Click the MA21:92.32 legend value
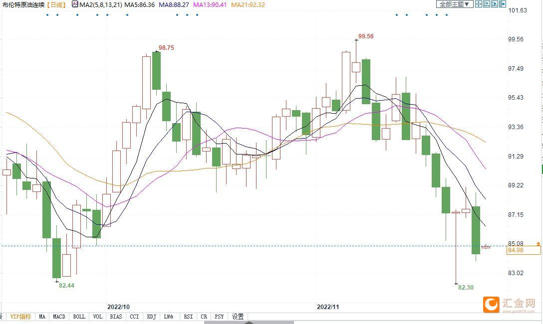Viewport: 543px width, 324px height. click(248, 4)
